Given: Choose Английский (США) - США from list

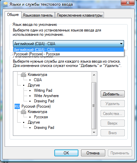Looking at the screenshot, I should 68,49.
